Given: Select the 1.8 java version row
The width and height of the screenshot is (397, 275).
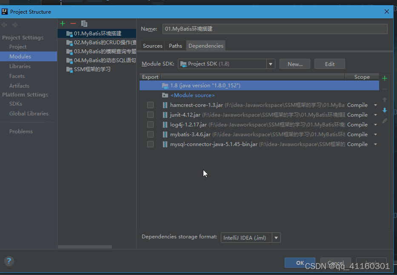Looking at the screenshot, I should (259, 85).
